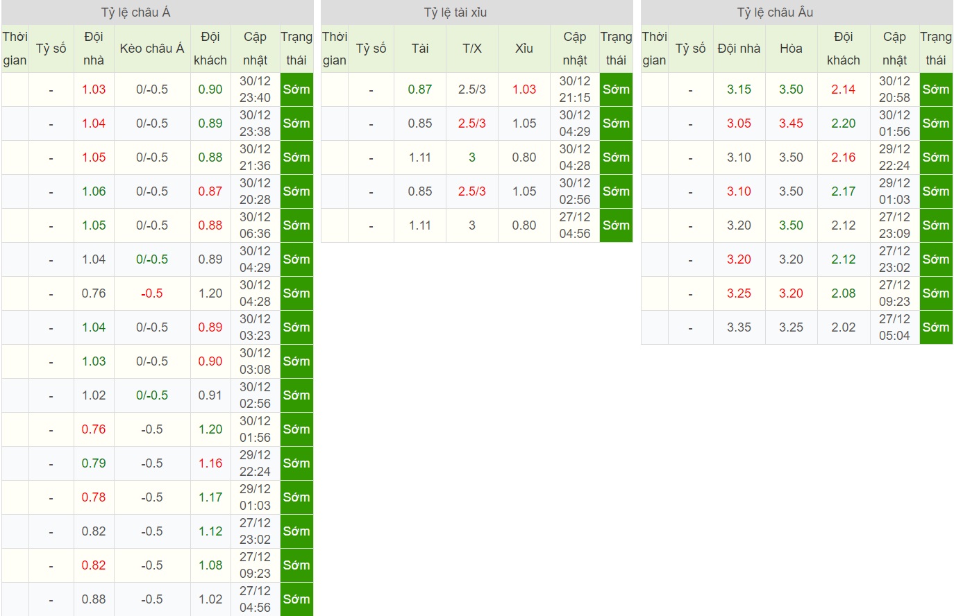Viewport: 954px width, 616px height.
Task: Click the "Tài" column header
Action: (x=420, y=49)
